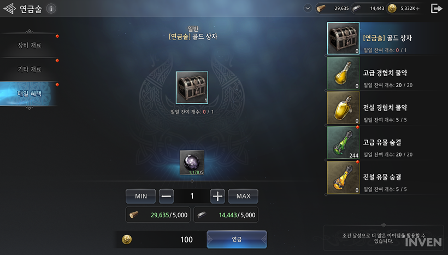
Task: Click the MAX quantity button
Action: pos(243,196)
